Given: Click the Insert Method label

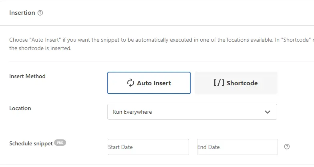Looking at the screenshot, I should 27,76.
